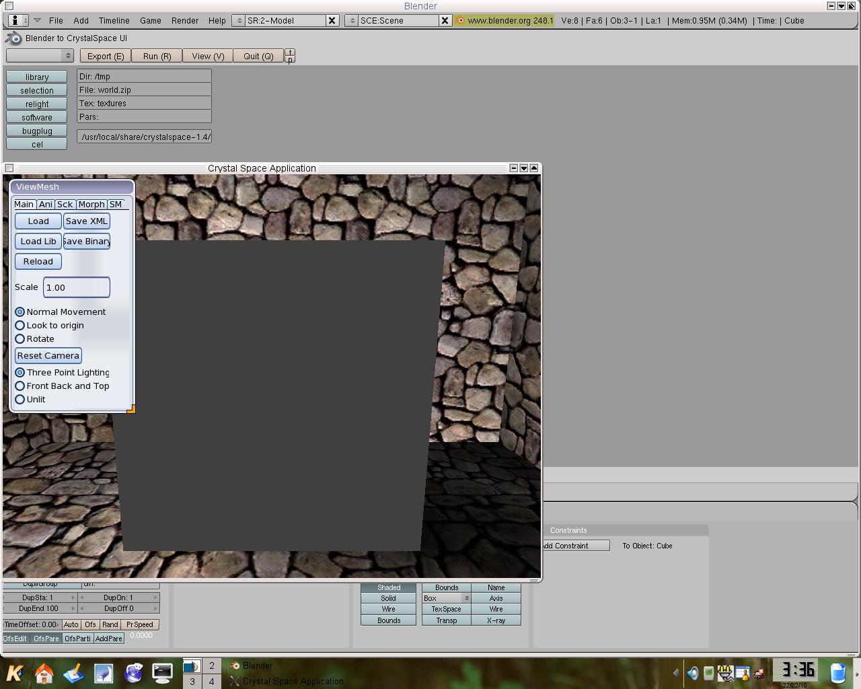Open the home folder icon in taskbar
This screenshot has height=689, width=861.
click(44, 672)
